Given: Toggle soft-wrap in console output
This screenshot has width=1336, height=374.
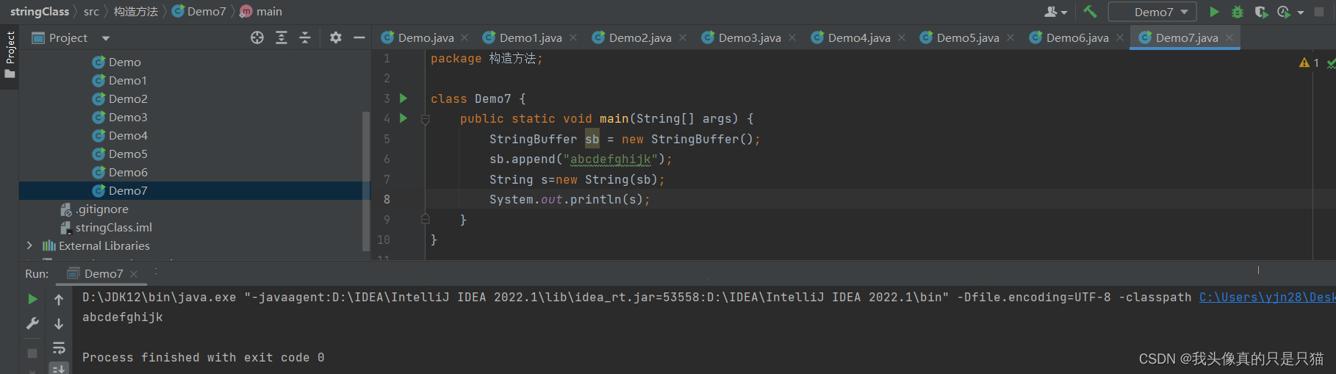Looking at the screenshot, I should (59, 348).
